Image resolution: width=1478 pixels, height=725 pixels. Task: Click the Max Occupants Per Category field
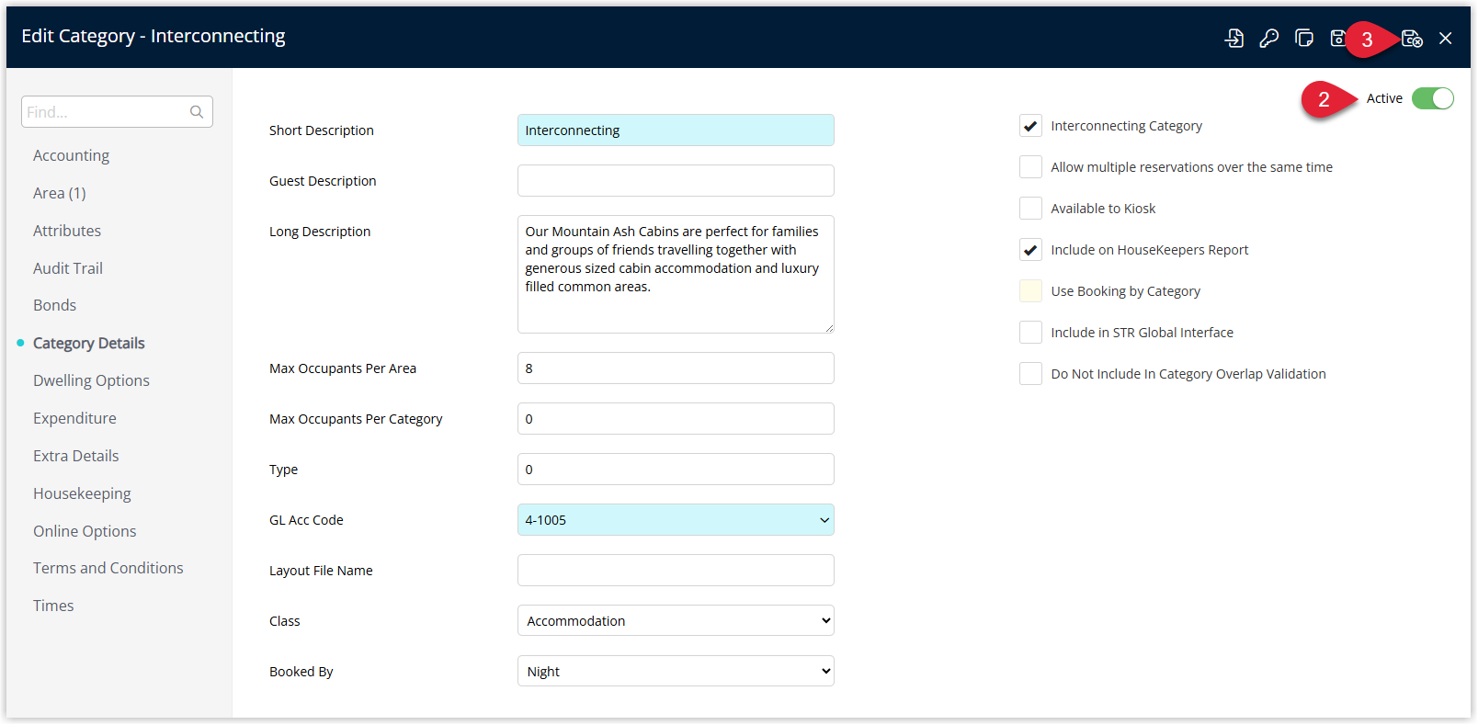(676, 419)
